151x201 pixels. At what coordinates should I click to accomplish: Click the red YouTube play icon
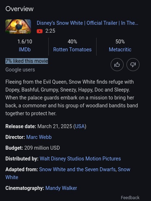pyautogui.click(x=40, y=31)
